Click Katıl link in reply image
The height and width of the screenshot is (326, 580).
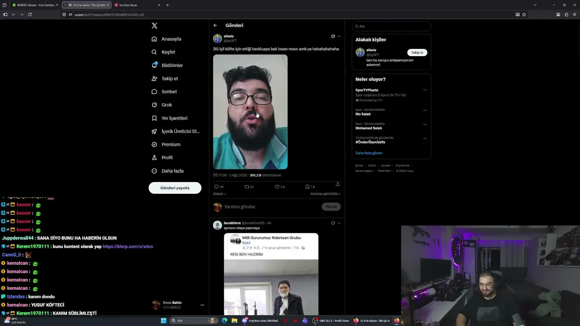pyautogui.click(x=246, y=243)
